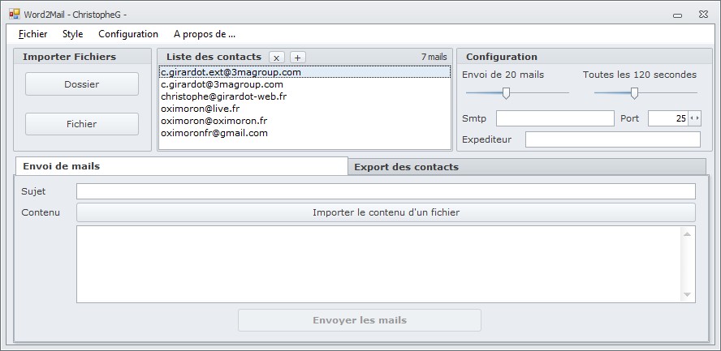The width and height of the screenshot is (721, 351).
Task: Click the content box scroll up arrow
Action: 687,234
